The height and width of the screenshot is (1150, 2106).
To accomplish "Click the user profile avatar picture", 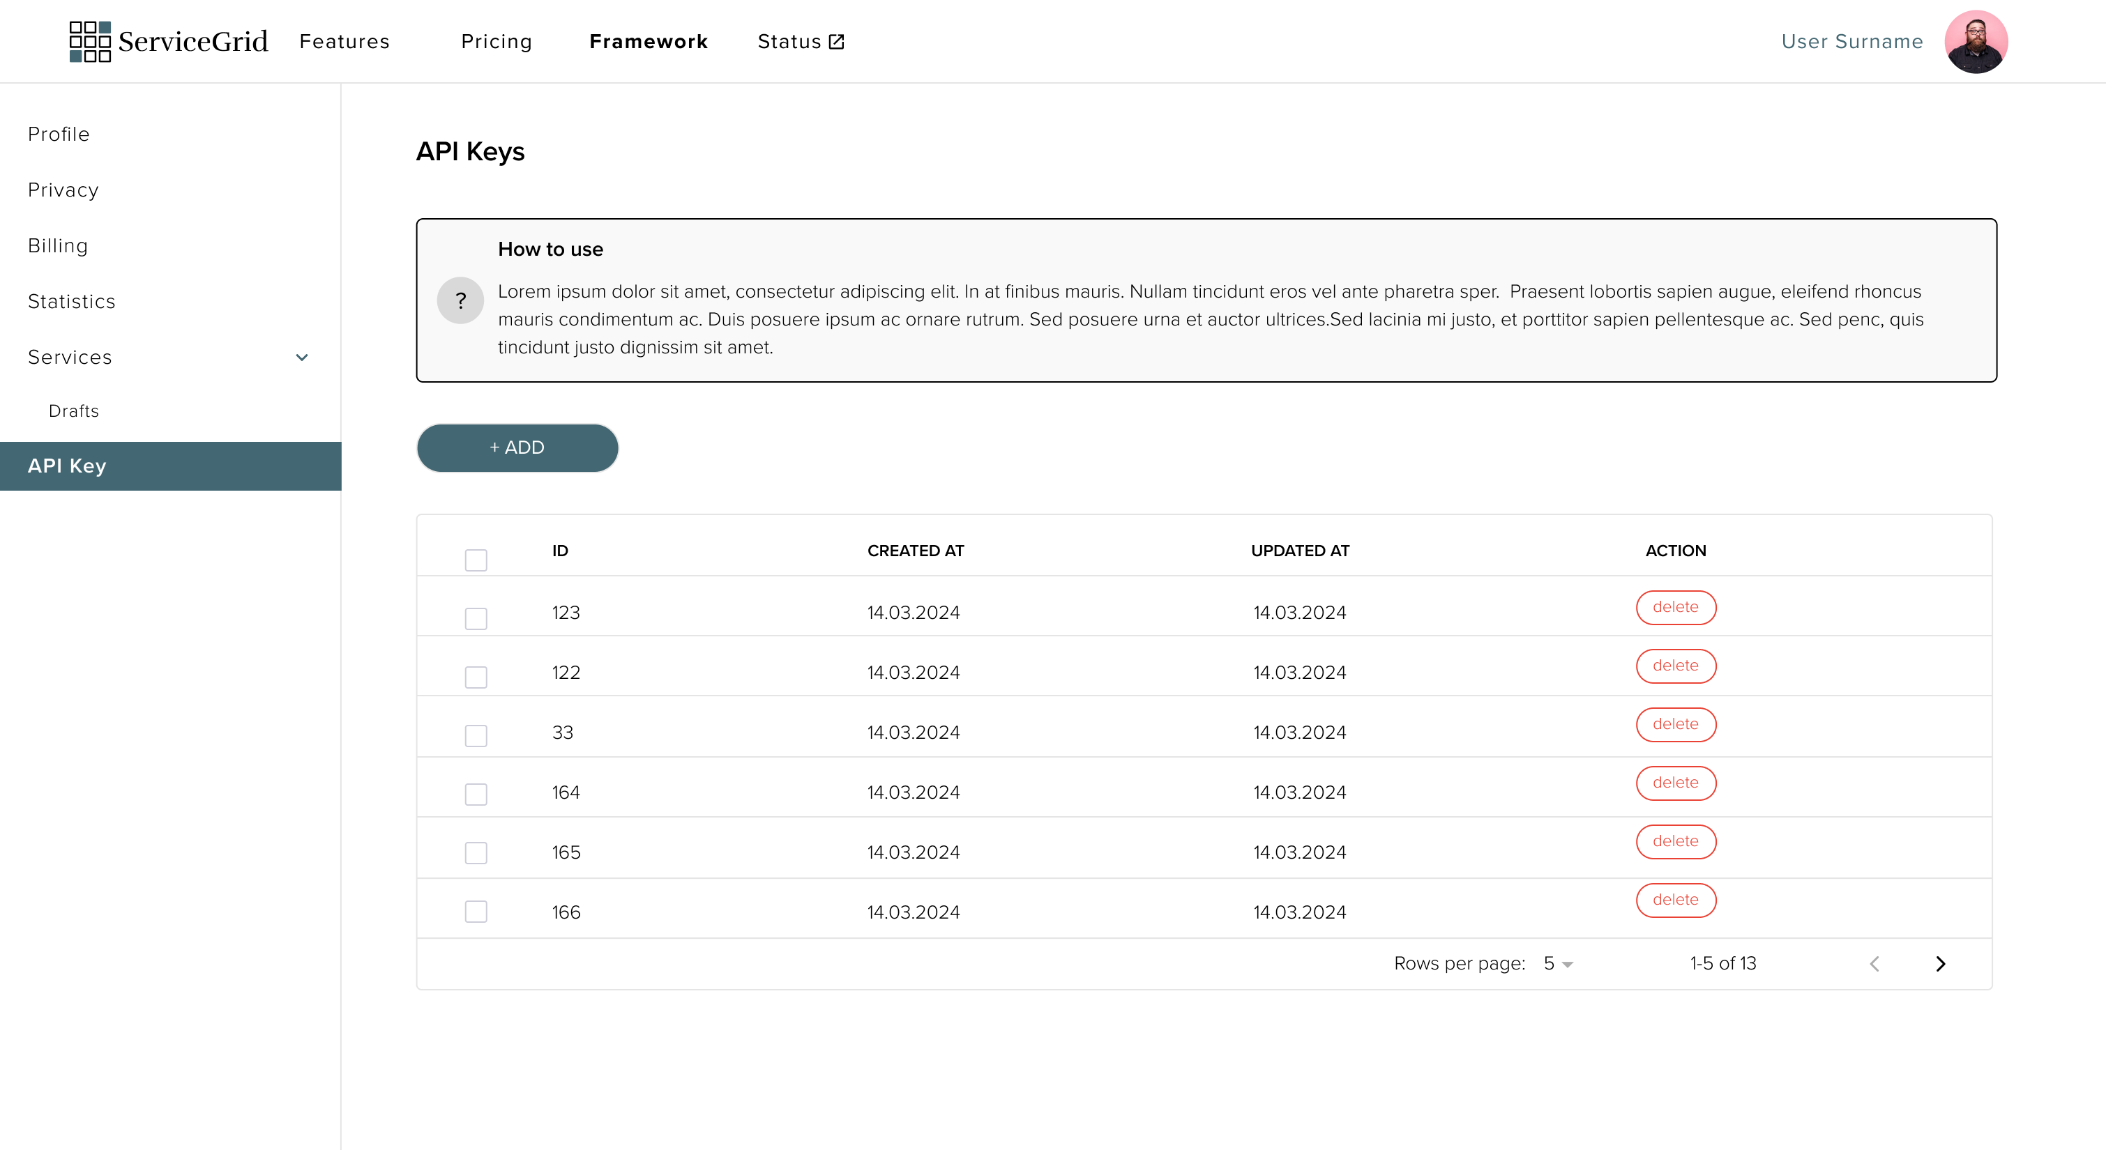I will pyautogui.click(x=1978, y=41).
